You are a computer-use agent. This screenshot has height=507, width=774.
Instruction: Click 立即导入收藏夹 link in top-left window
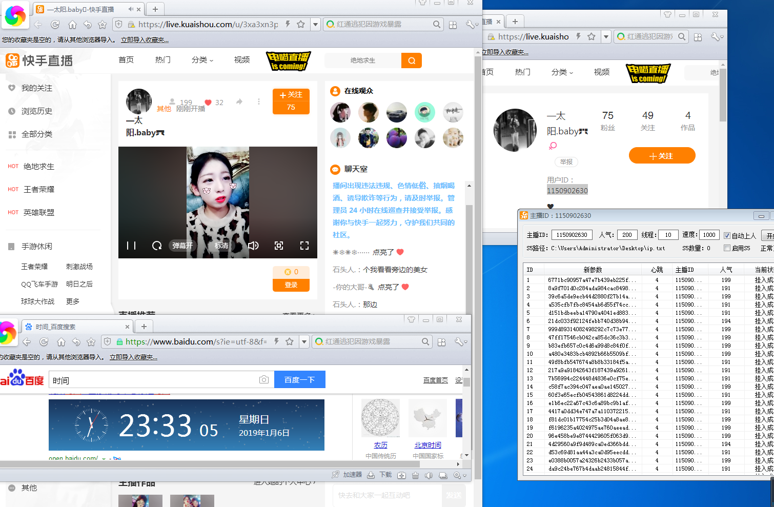click(x=145, y=40)
